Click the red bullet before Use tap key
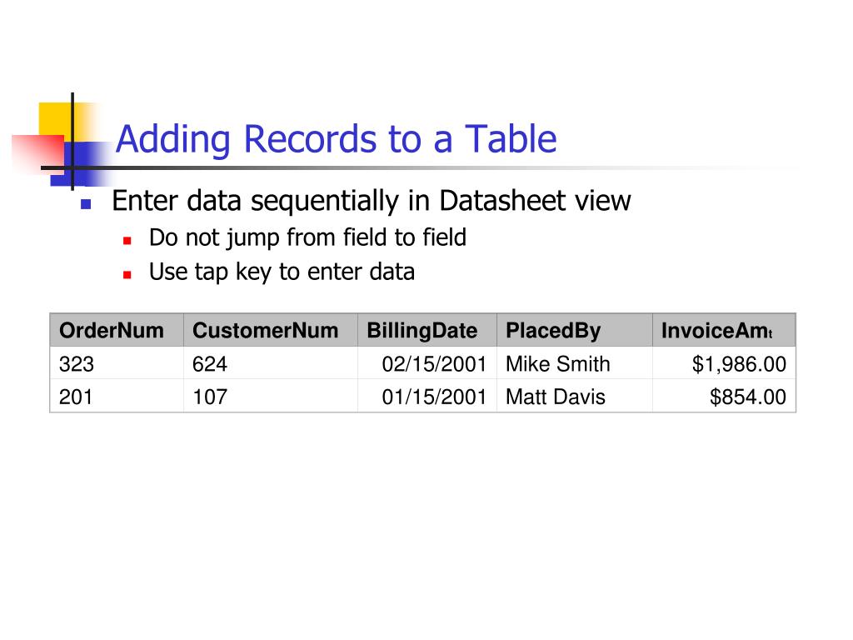The height and width of the screenshot is (640, 853). click(x=127, y=275)
